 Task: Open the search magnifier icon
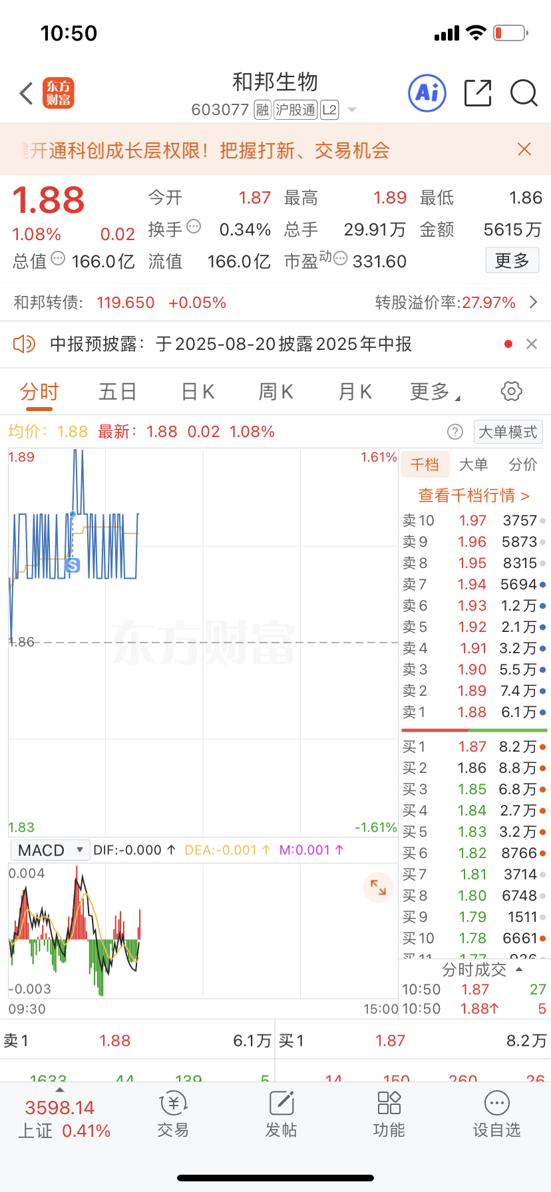click(x=524, y=93)
